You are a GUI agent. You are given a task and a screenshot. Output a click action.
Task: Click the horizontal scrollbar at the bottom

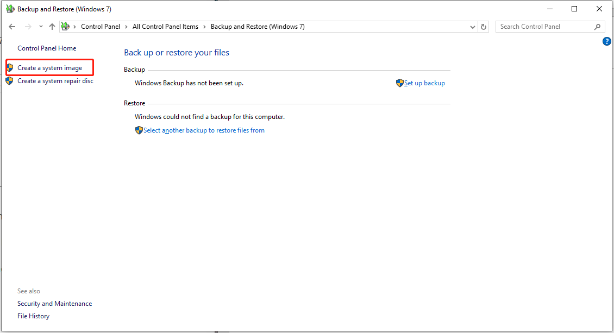click(x=223, y=330)
